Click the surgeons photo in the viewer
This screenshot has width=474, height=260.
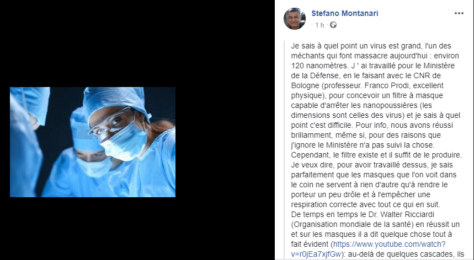[93, 142]
